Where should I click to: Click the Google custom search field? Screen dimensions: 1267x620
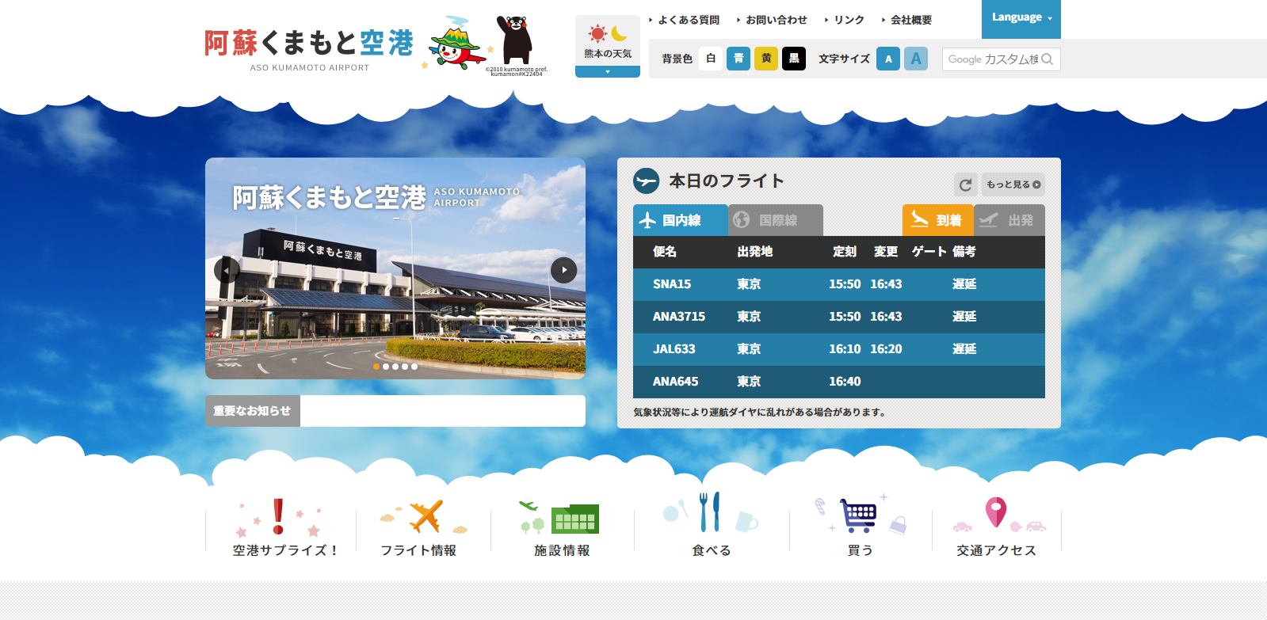[992, 59]
